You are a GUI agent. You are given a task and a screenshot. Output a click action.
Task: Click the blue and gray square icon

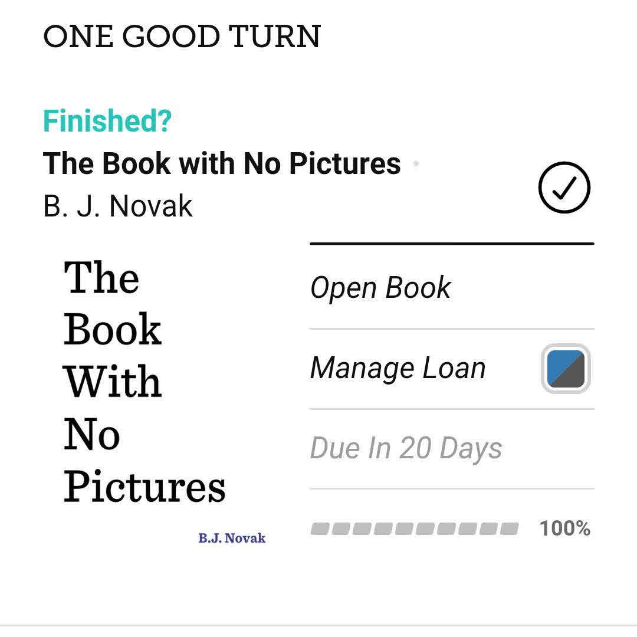[566, 369]
